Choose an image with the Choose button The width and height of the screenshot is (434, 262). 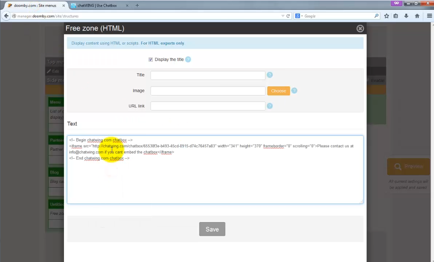pyautogui.click(x=279, y=91)
